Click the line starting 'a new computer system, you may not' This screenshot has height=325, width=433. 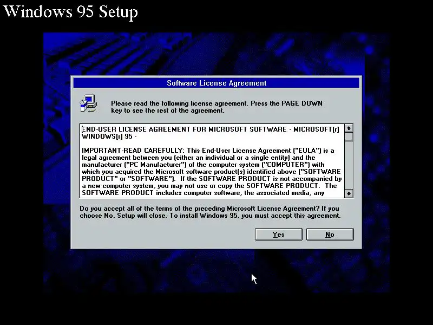[x=209, y=186]
